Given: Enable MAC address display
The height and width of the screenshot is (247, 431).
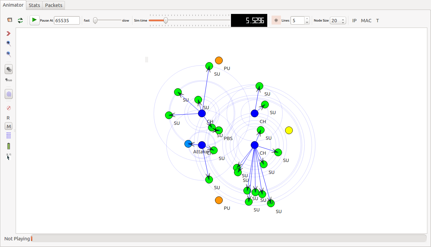Looking at the screenshot, I should point(366,20).
